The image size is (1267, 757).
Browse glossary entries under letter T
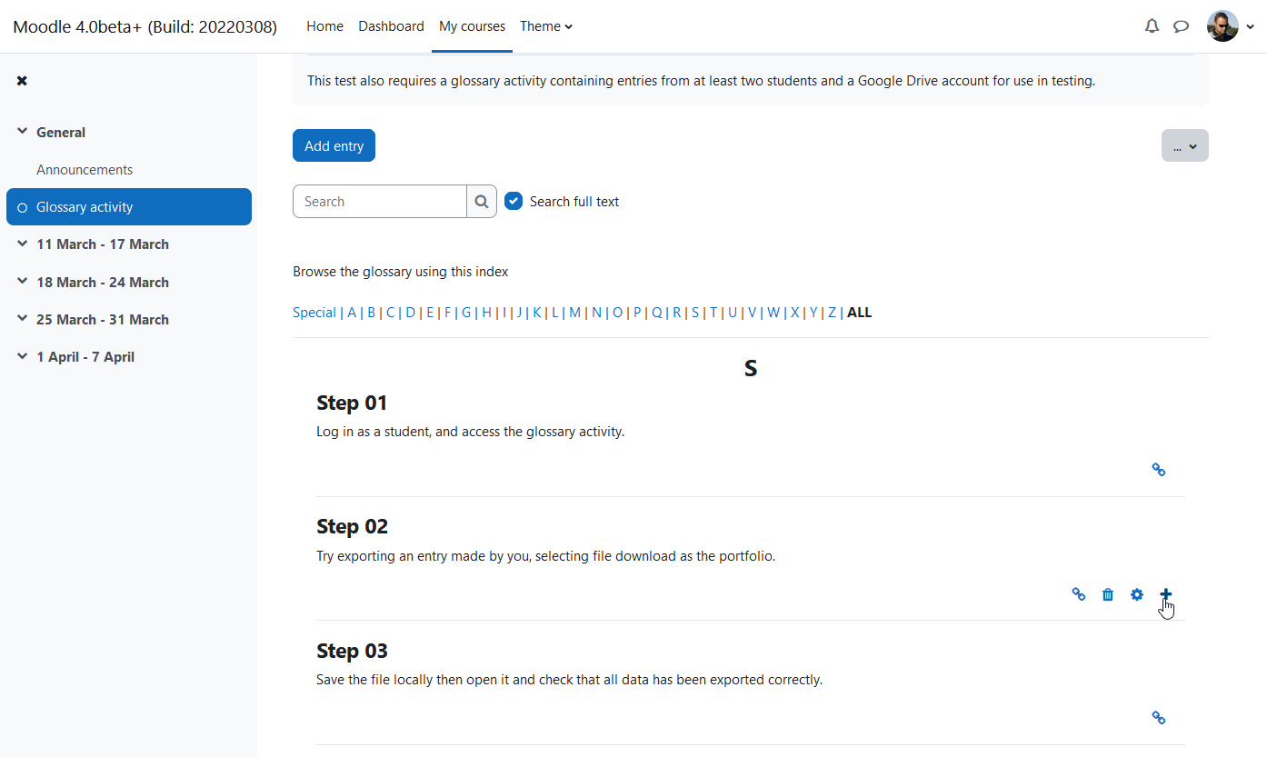pyautogui.click(x=713, y=313)
